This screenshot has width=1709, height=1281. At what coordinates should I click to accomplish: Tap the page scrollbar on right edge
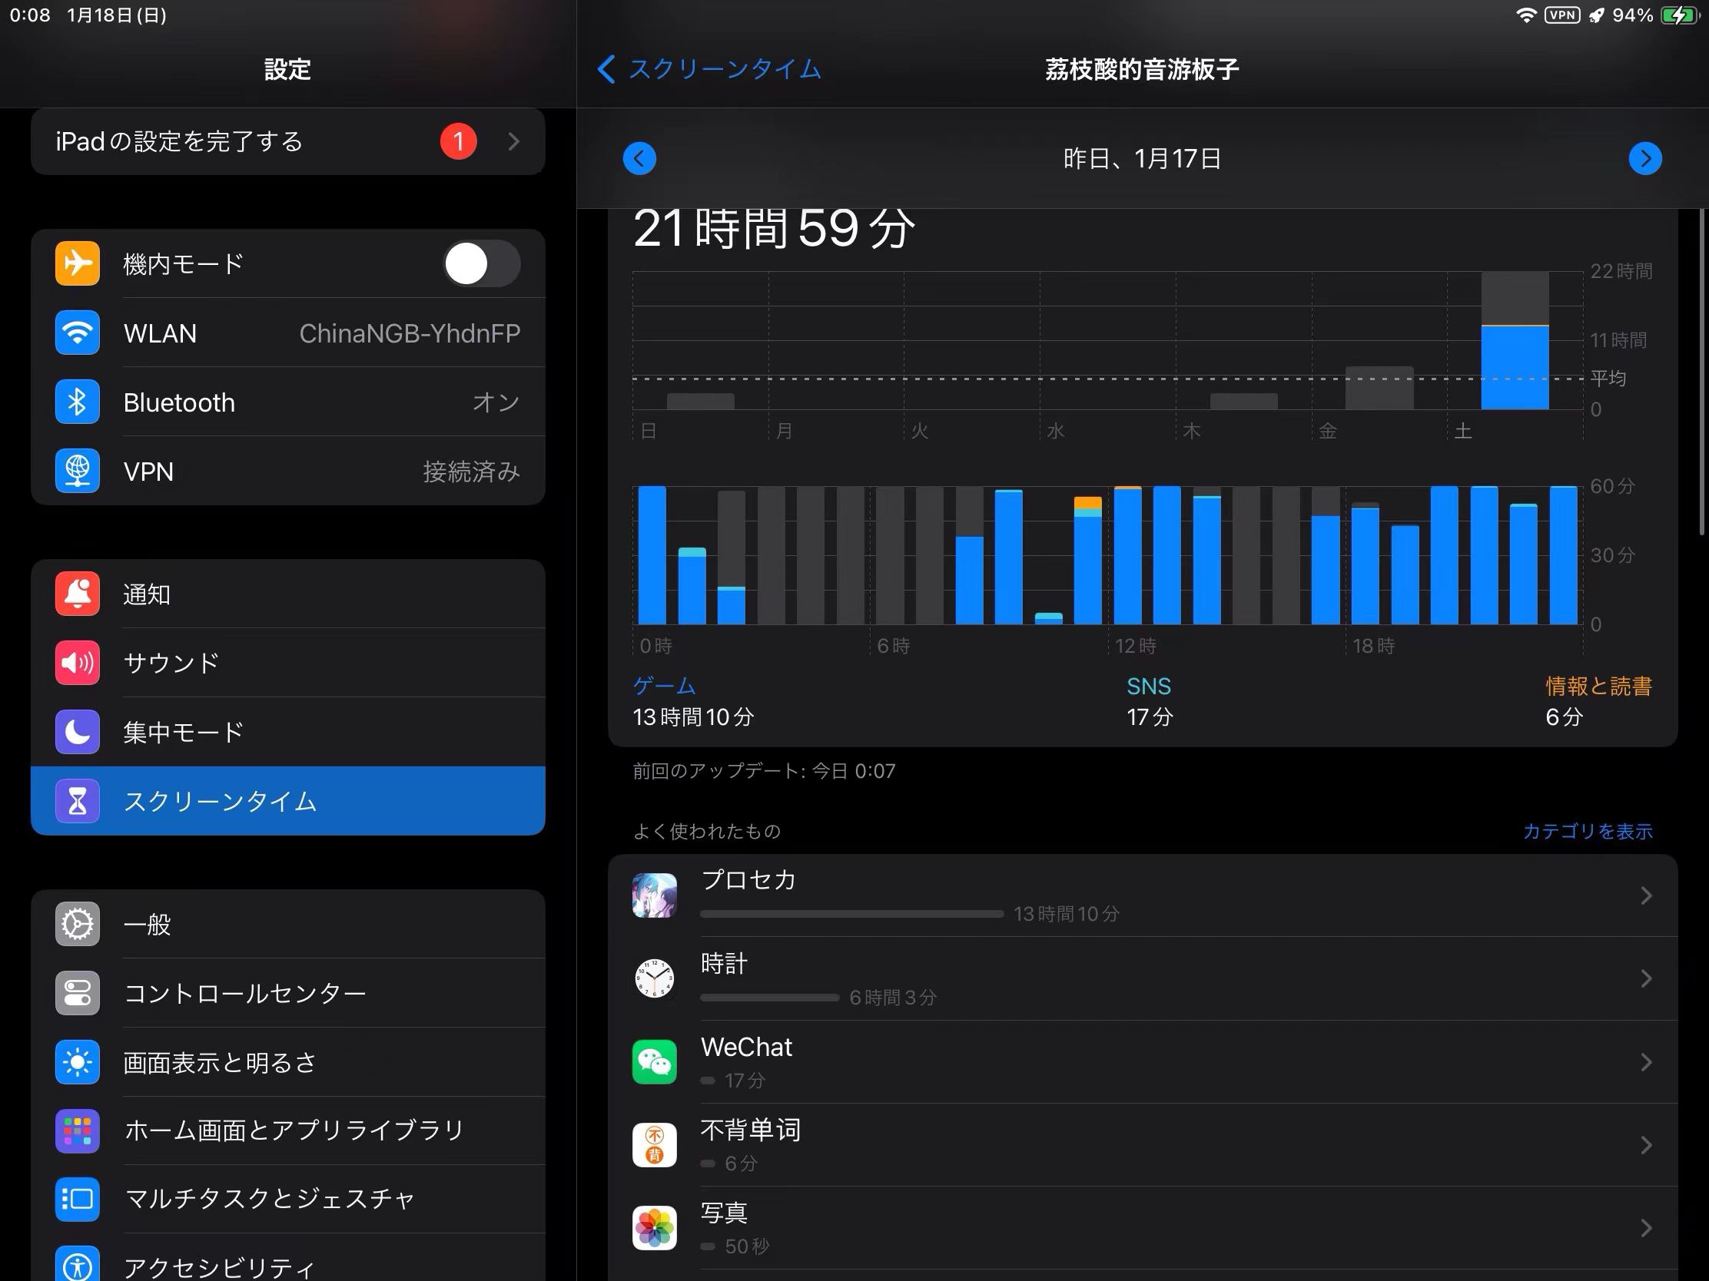pyautogui.click(x=1701, y=371)
